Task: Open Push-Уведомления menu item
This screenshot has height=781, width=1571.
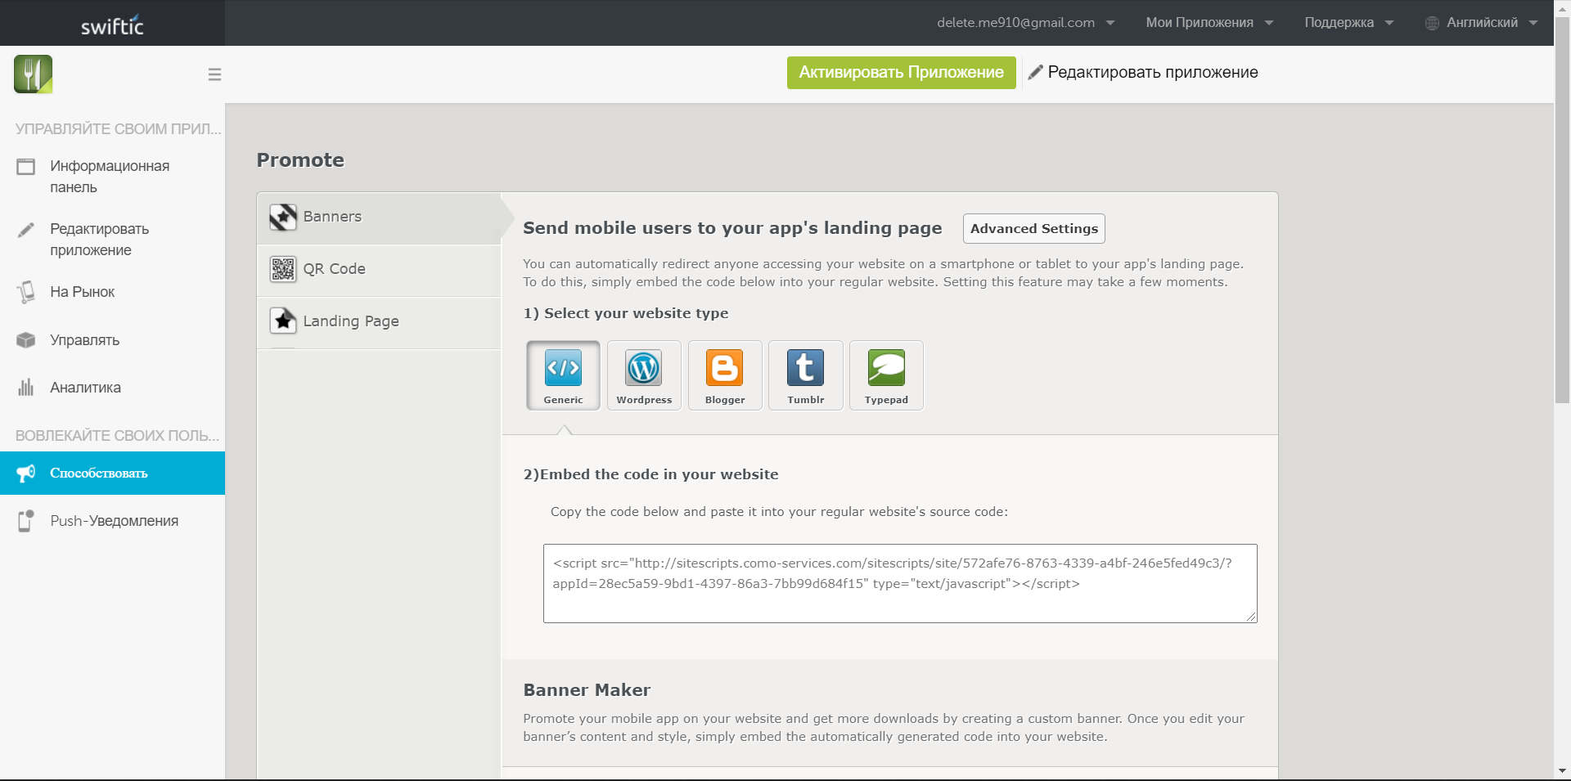Action: tap(112, 521)
